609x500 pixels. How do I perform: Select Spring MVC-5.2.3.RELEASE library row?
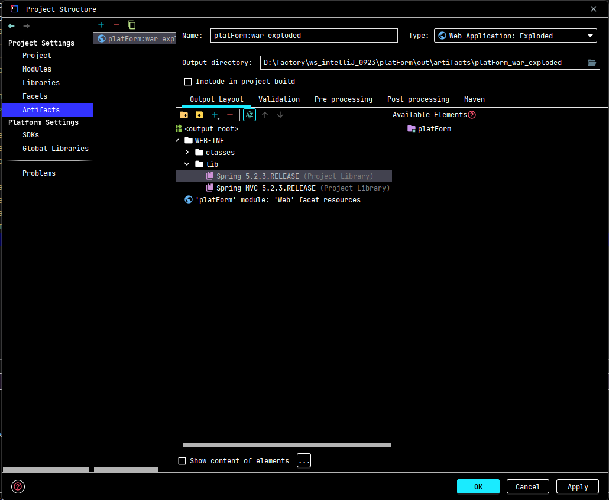click(x=284, y=188)
